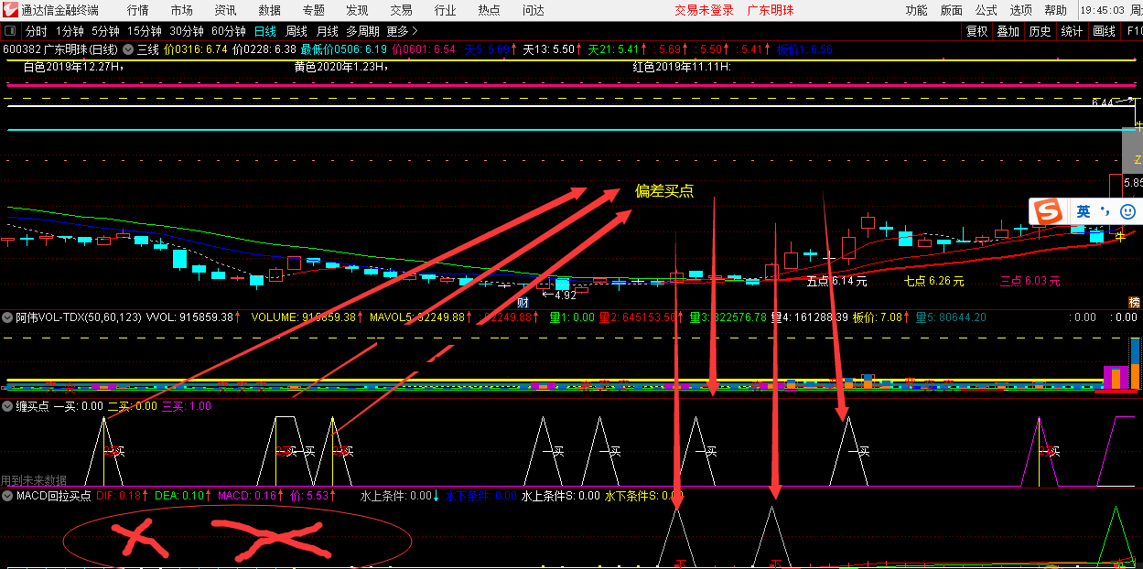This screenshot has width=1143, height=569.
Task: Switch to 30分钟 chart period
Action: pos(187,31)
